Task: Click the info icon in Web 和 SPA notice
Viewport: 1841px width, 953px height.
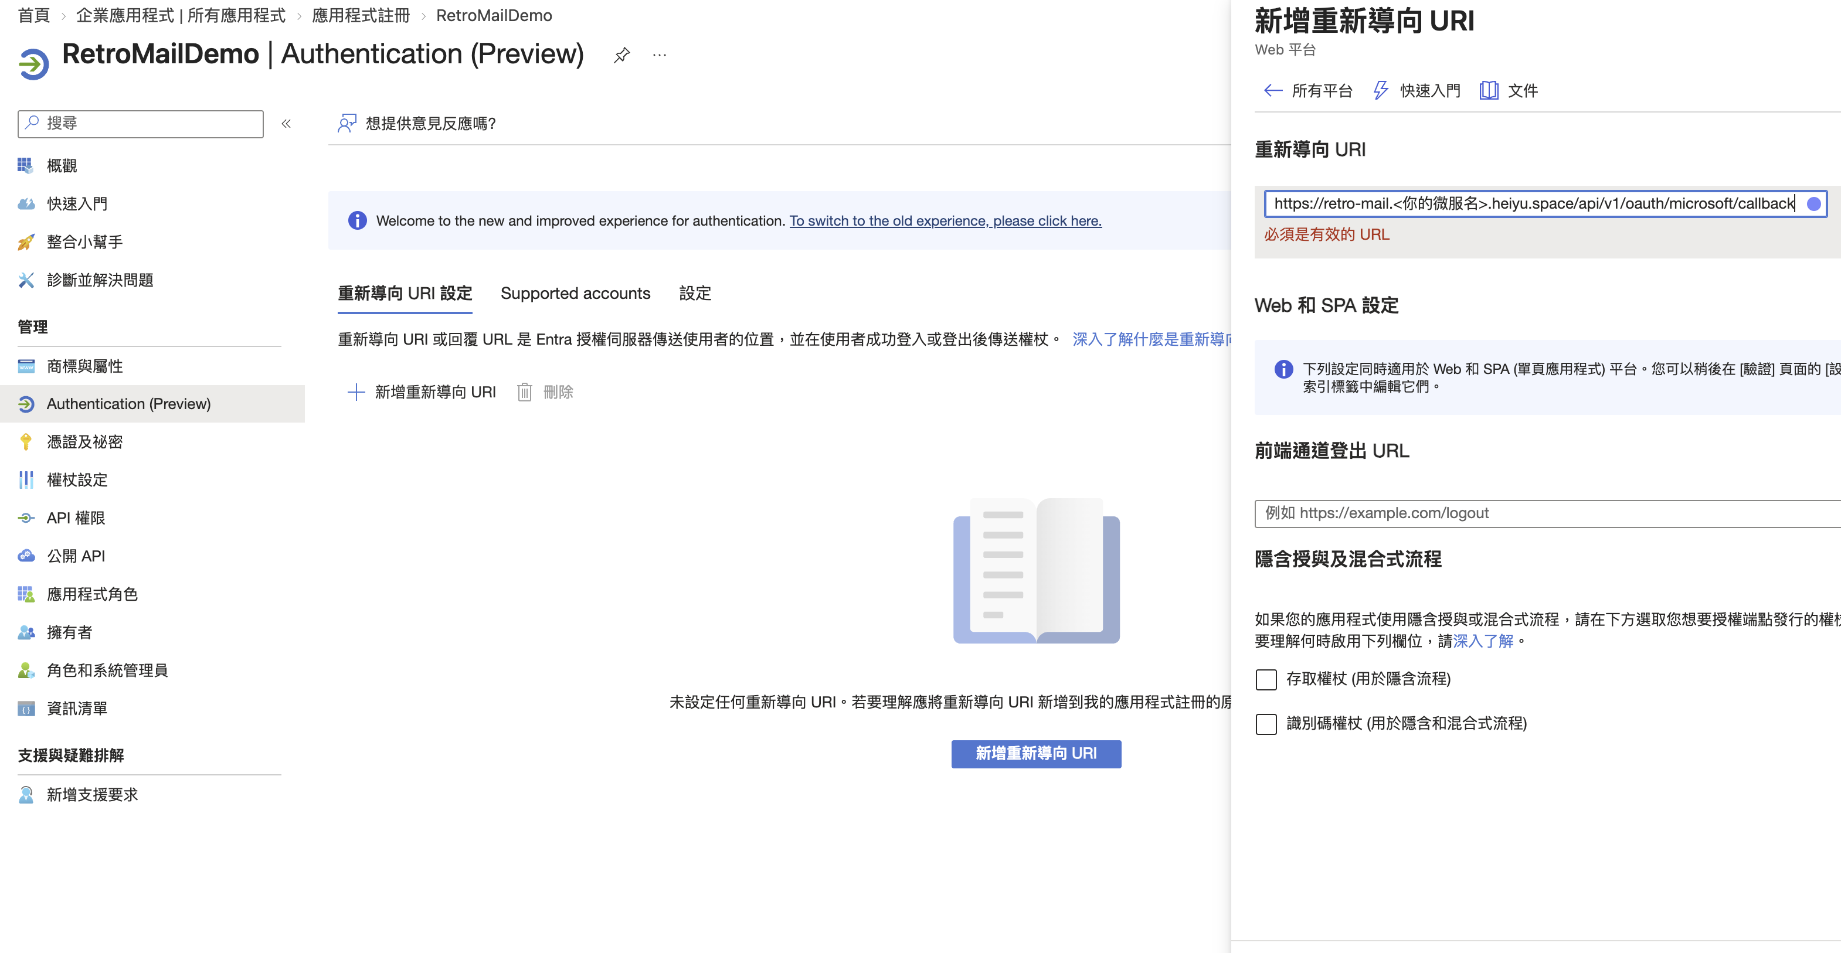Action: coord(1283,369)
